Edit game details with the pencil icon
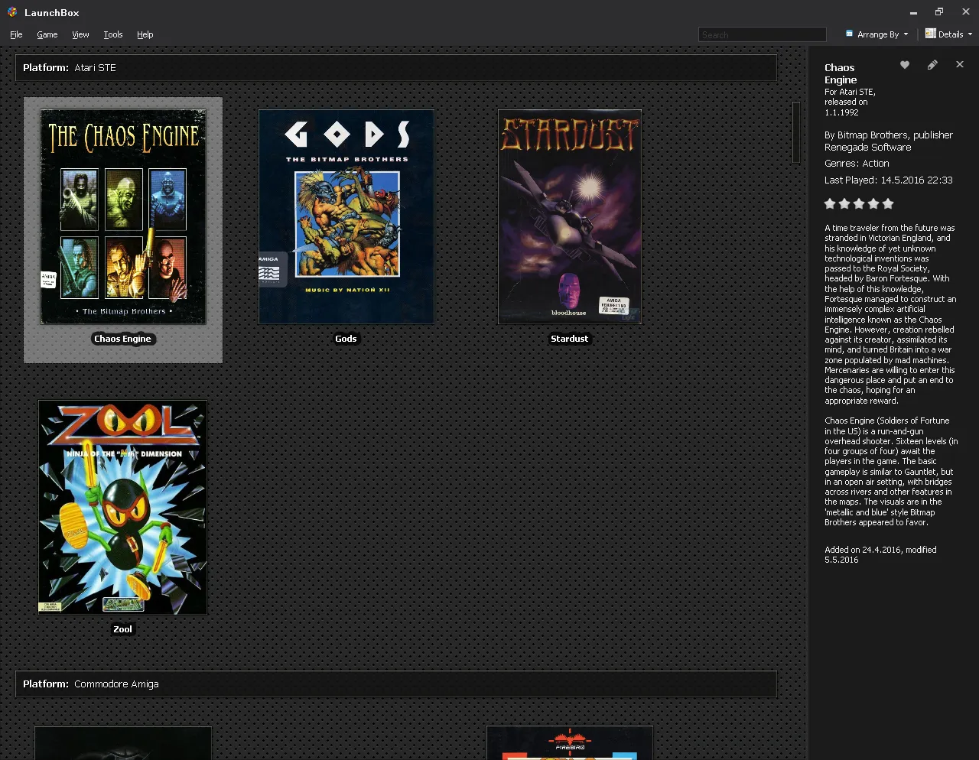979x760 pixels. [932, 65]
